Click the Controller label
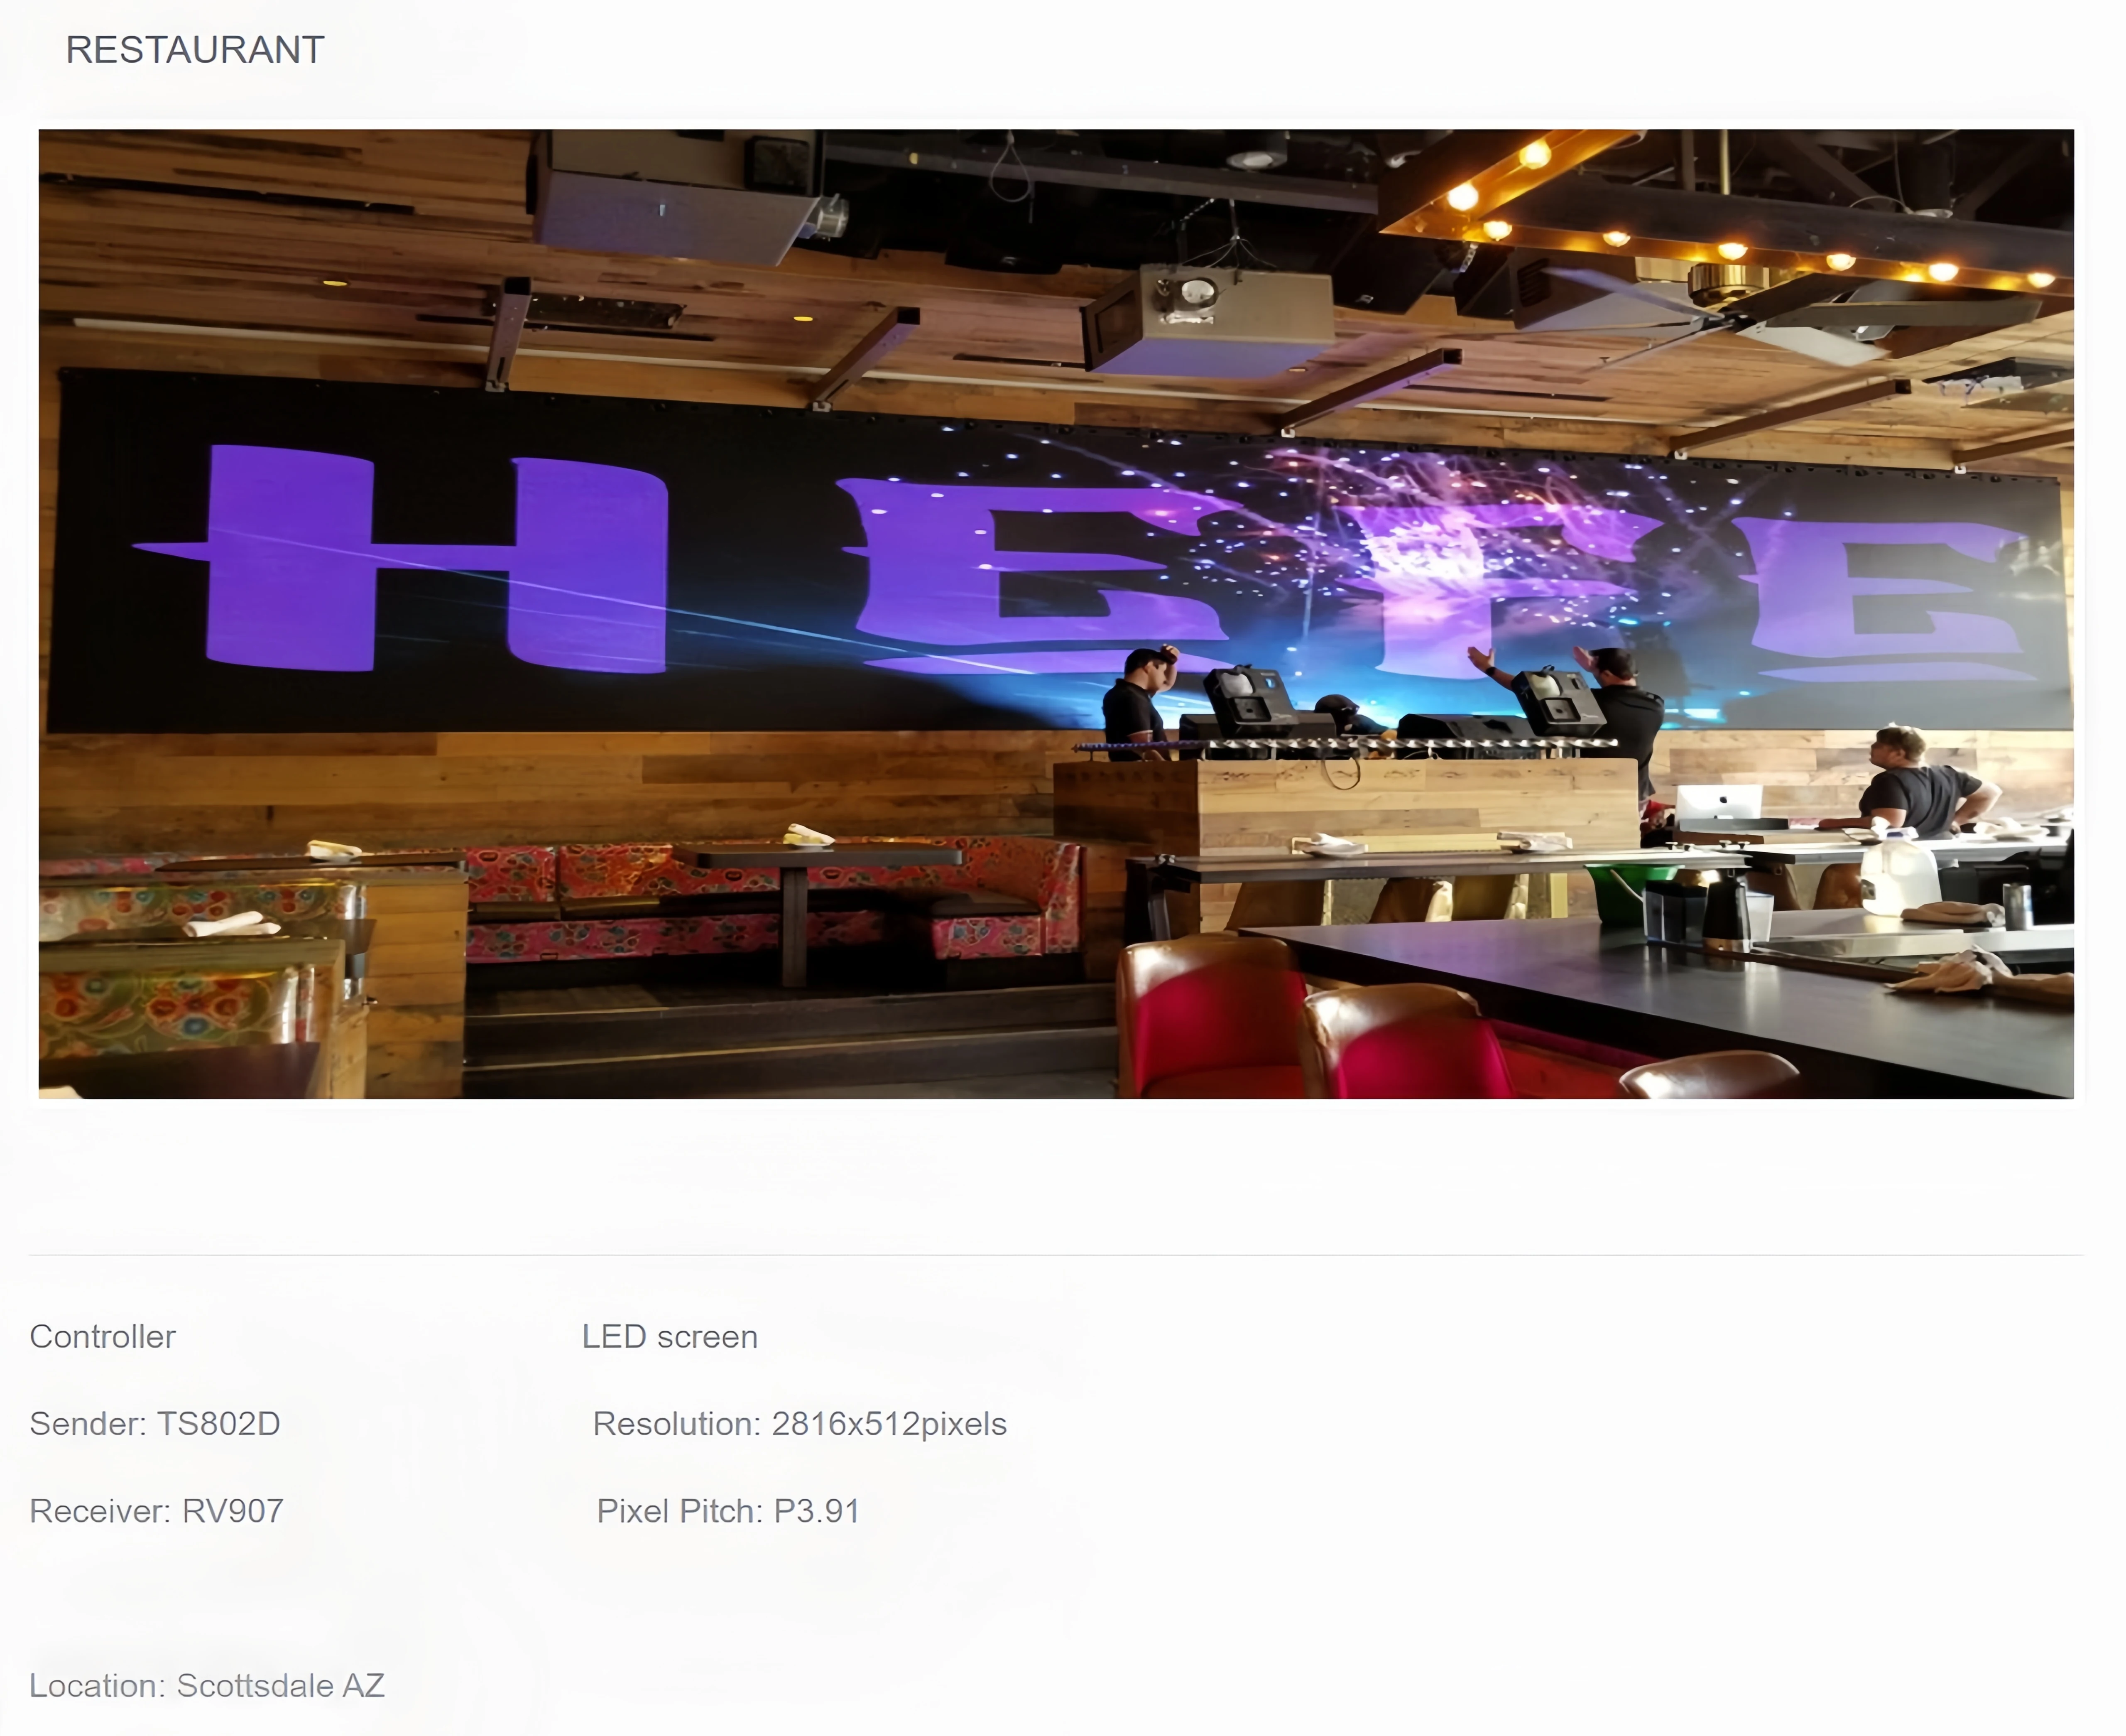2126x1736 pixels. point(102,1337)
